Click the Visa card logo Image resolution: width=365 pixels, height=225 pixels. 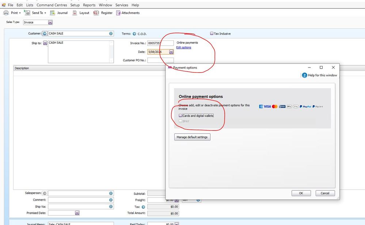[267, 106]
